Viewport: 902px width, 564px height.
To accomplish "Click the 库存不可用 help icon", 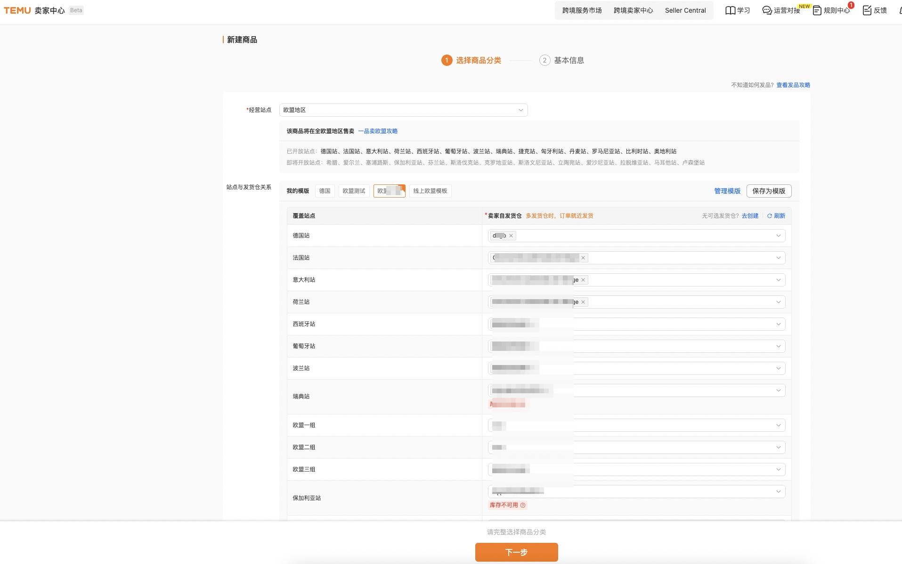I will click(523, 505).
